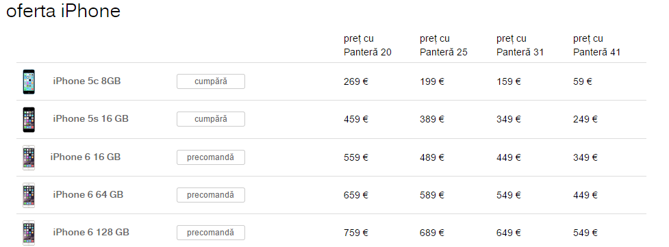Open the iPhone 6 128 GB phone image

[x=29, y=233]
